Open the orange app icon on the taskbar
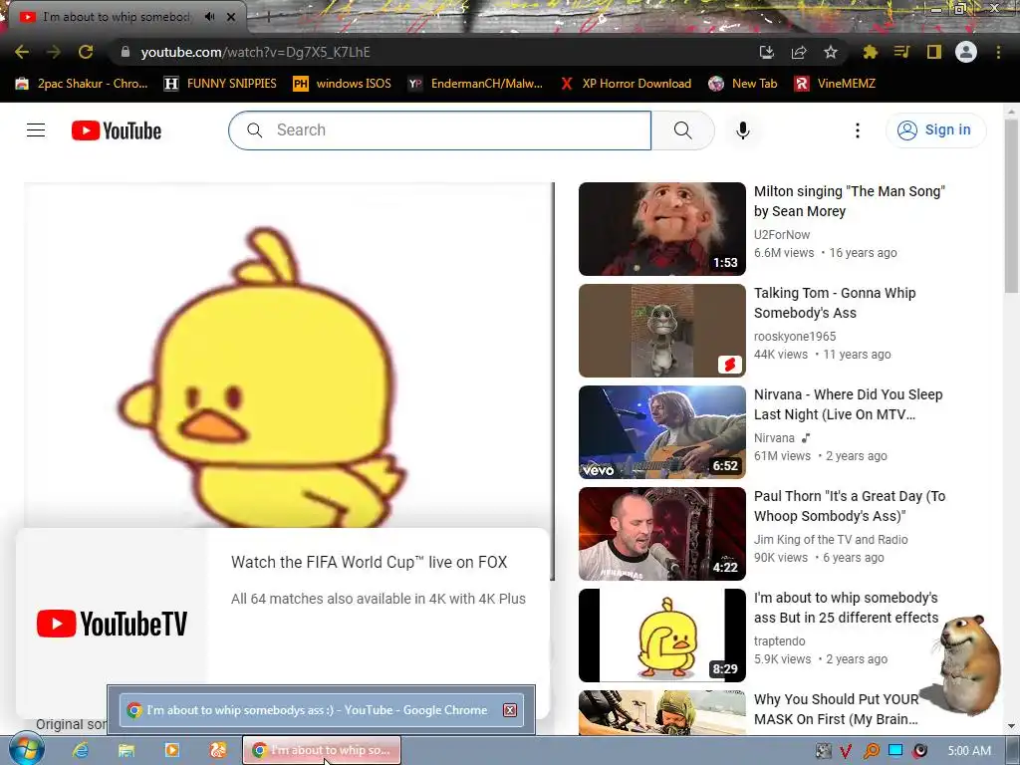1020x765 pixels. [218, 750]
